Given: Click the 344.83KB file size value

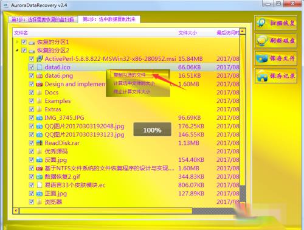Looking at the screenshot, I should click(191, 176).
